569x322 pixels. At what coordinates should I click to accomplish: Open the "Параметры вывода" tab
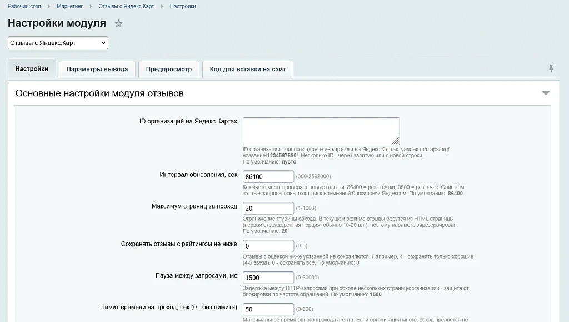pos(97,69)
